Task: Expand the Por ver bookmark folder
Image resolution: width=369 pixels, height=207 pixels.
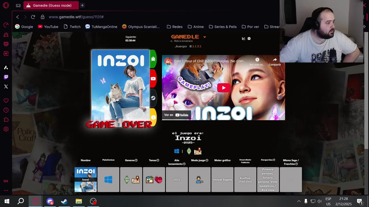Action: tap(250, 27)
